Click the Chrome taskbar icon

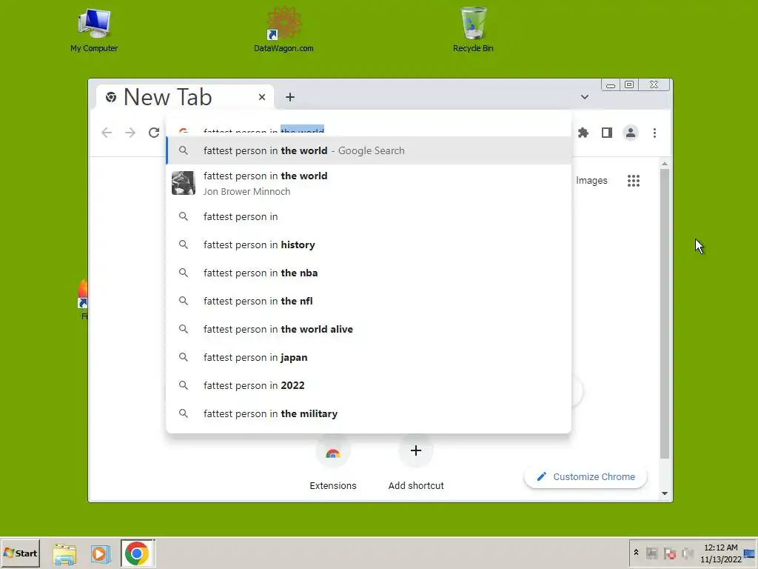(137, 553)
